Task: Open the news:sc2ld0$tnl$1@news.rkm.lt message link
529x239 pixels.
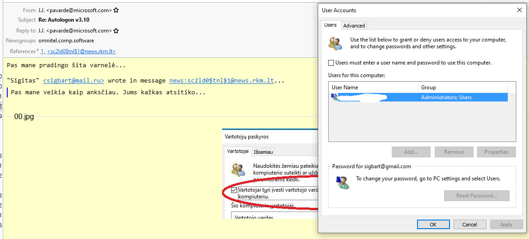Action: (x=221, y=81)
